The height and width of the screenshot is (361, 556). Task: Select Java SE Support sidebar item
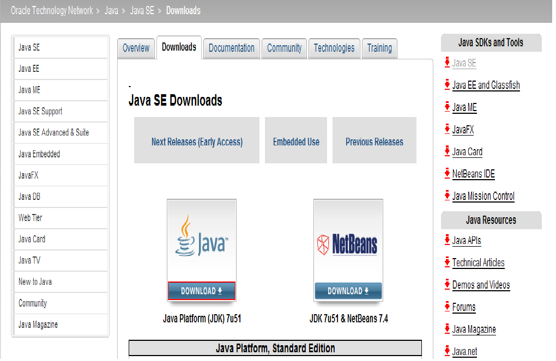tap(61, 111)
